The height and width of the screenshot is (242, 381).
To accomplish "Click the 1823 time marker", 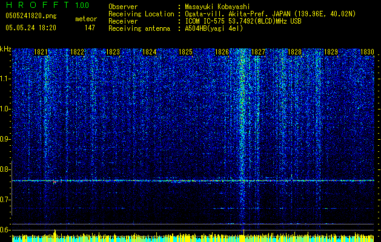I will point(113,52).
